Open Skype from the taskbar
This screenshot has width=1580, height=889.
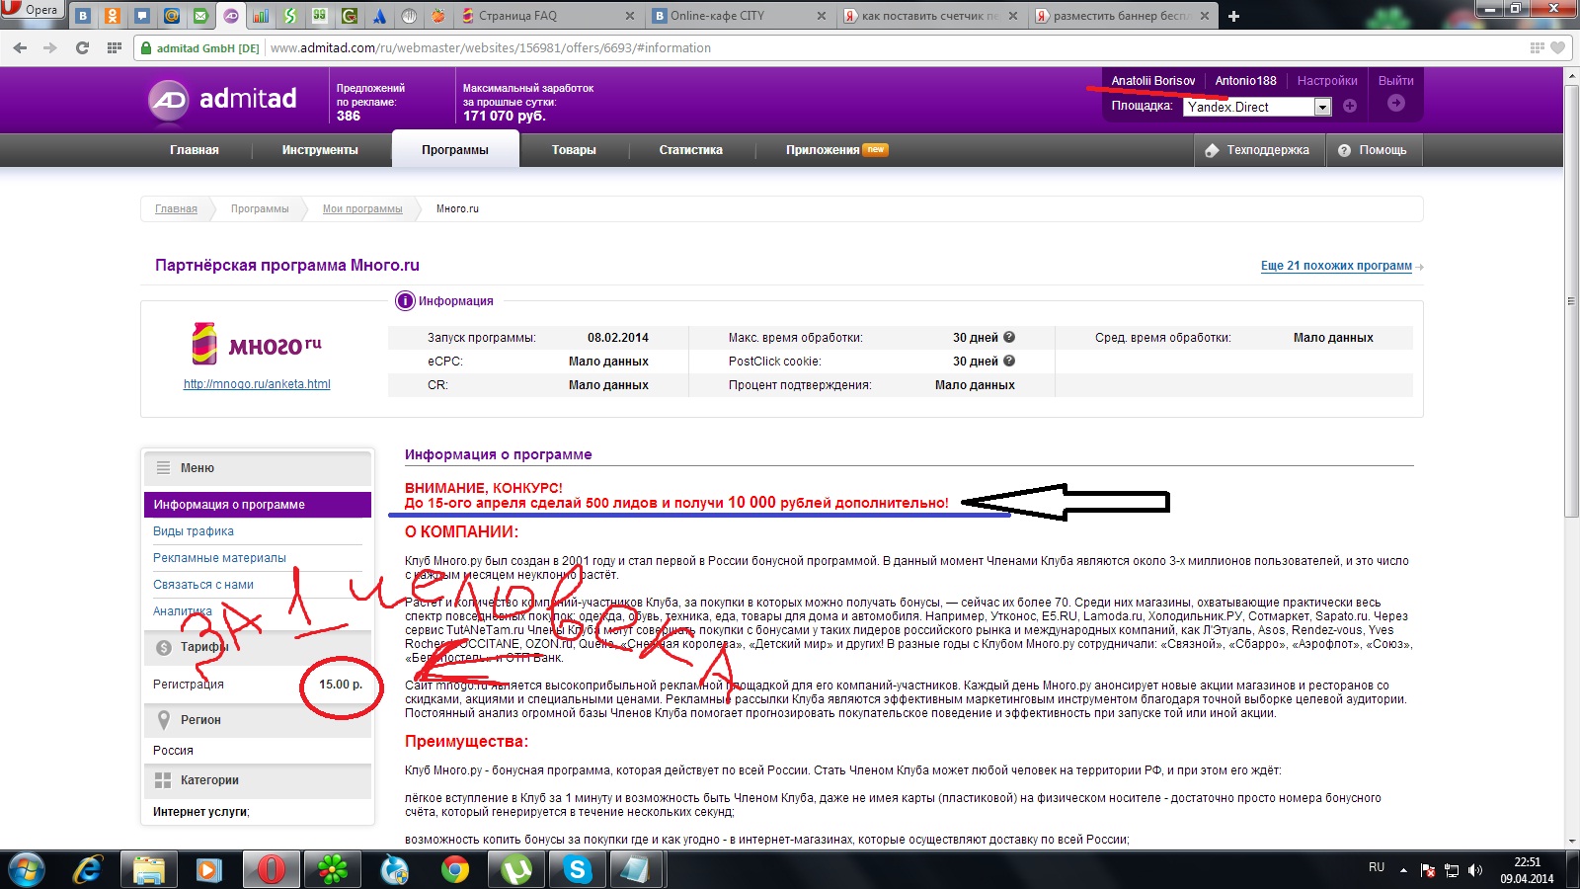click(577, 869)
